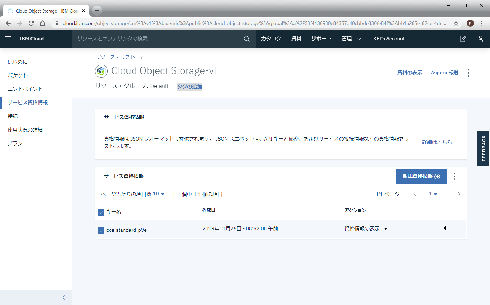Click the search magnifier icon
Screen dimensions: 490x305
[x=246, y=39]
